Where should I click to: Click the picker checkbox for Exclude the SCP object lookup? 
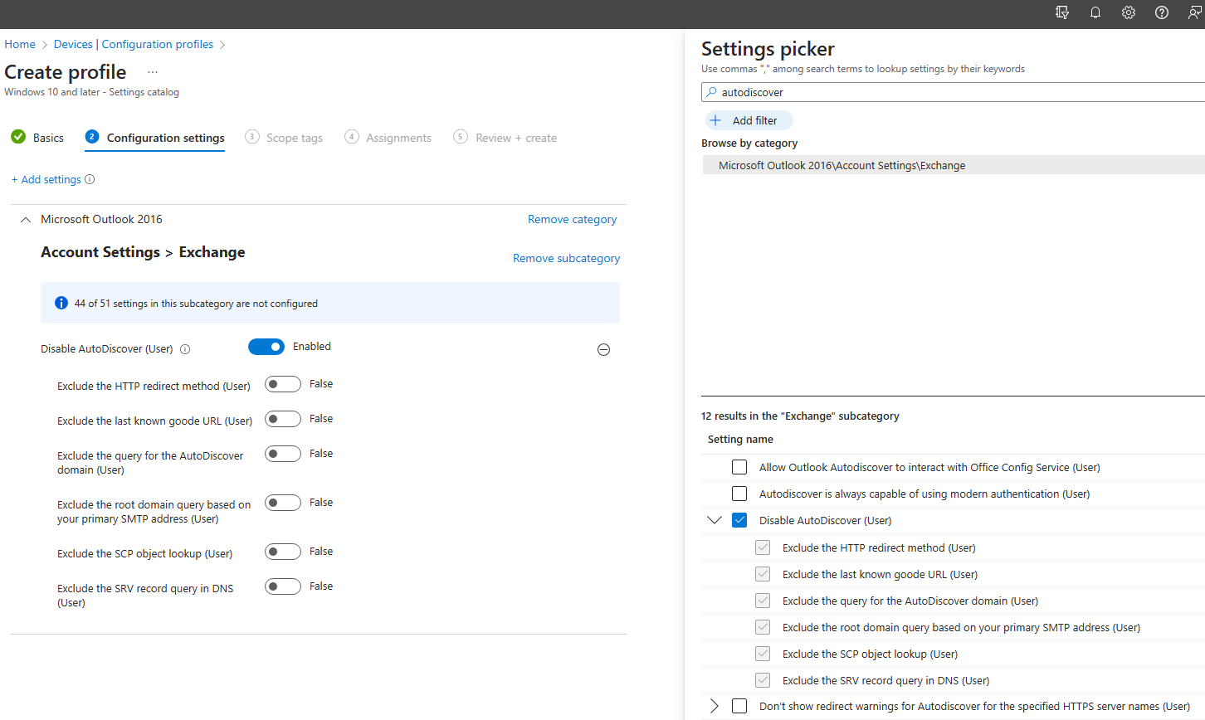763,654
